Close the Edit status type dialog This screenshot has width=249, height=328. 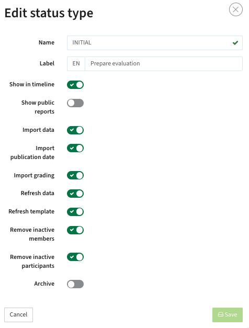235,9
